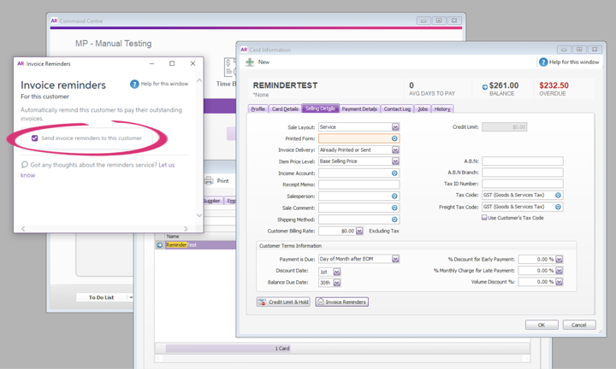Expand the Payment is Due dropdown

[395, 259]
